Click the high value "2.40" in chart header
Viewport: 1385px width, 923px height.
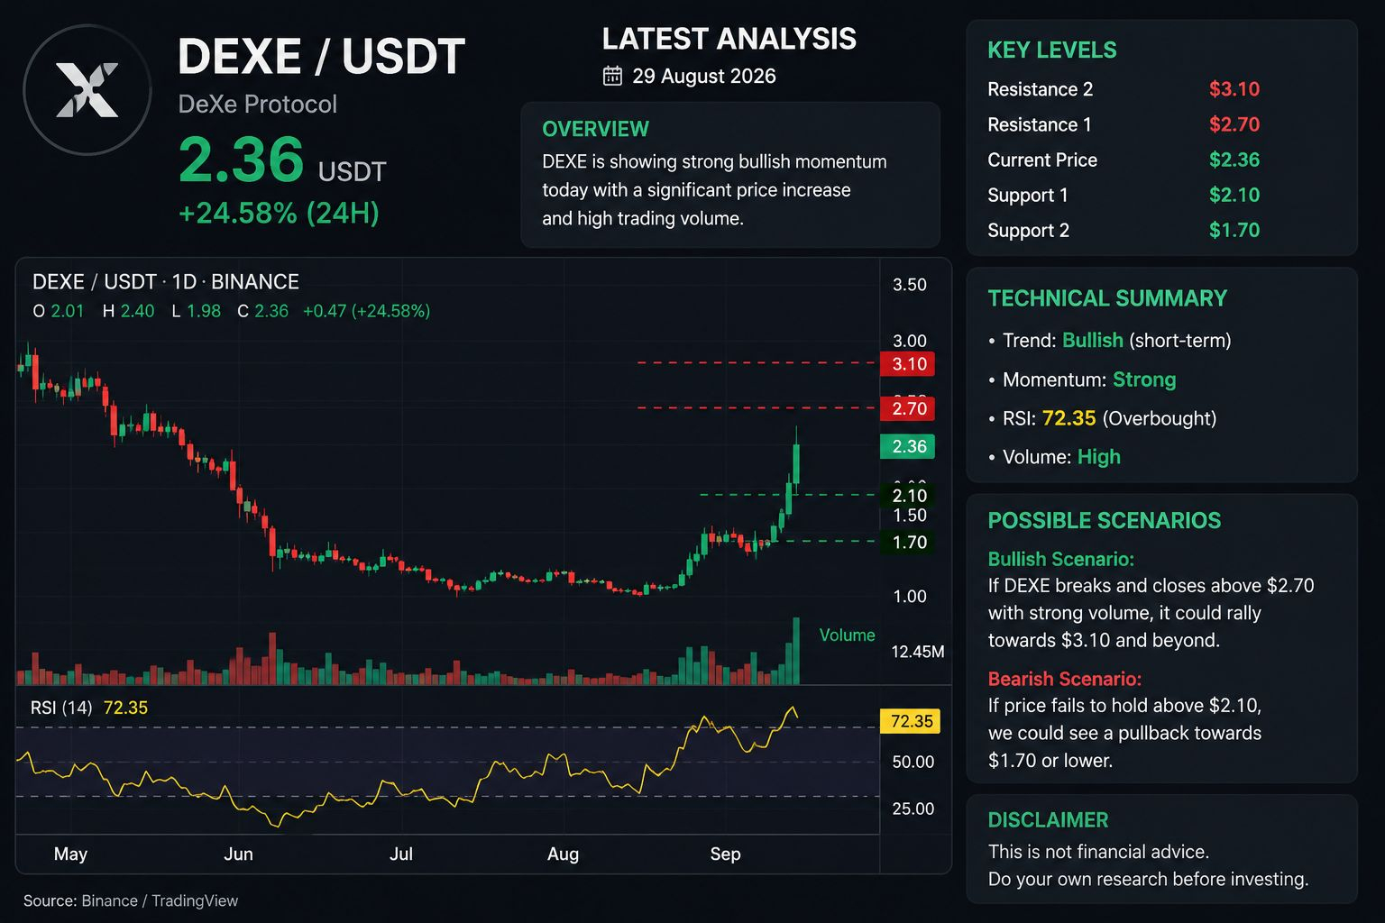(137, 311)
